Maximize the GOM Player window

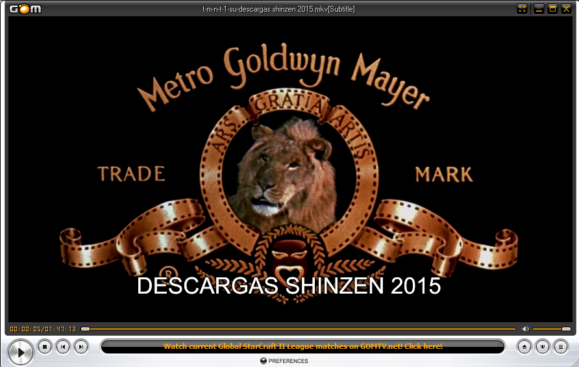[552, 9]
